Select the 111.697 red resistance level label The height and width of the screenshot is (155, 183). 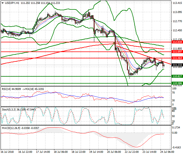click(177, 52)
